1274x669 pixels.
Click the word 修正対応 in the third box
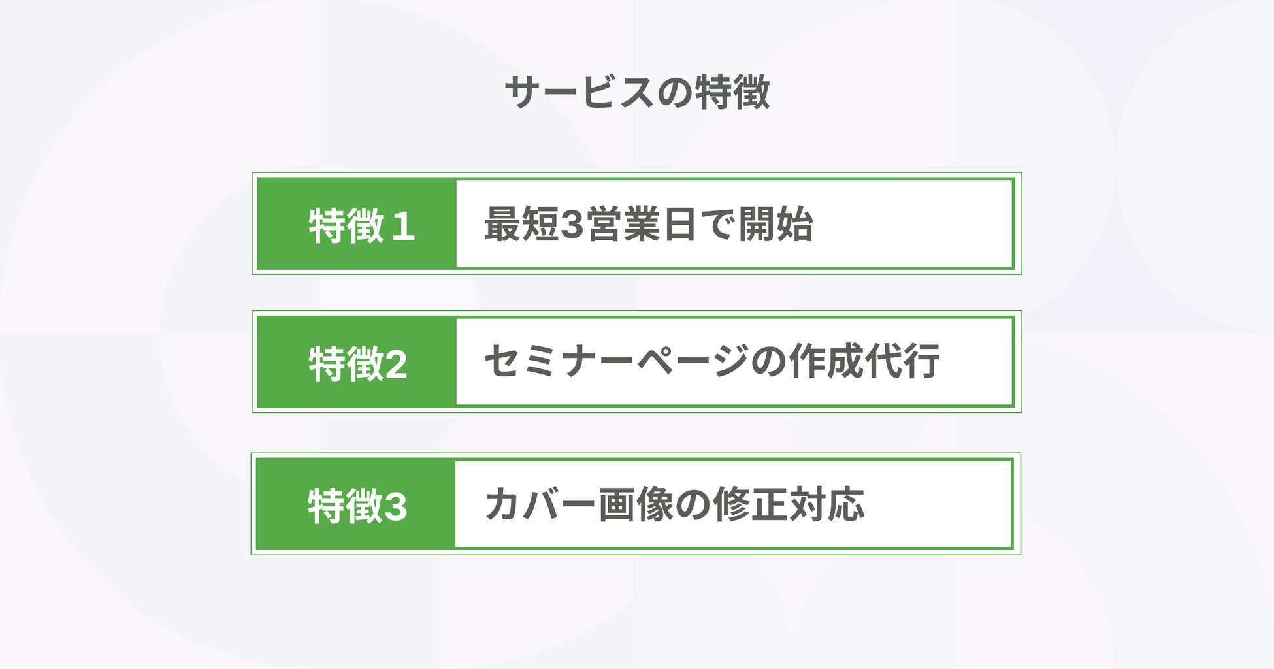pyautogui.click(x=789, y=504)
